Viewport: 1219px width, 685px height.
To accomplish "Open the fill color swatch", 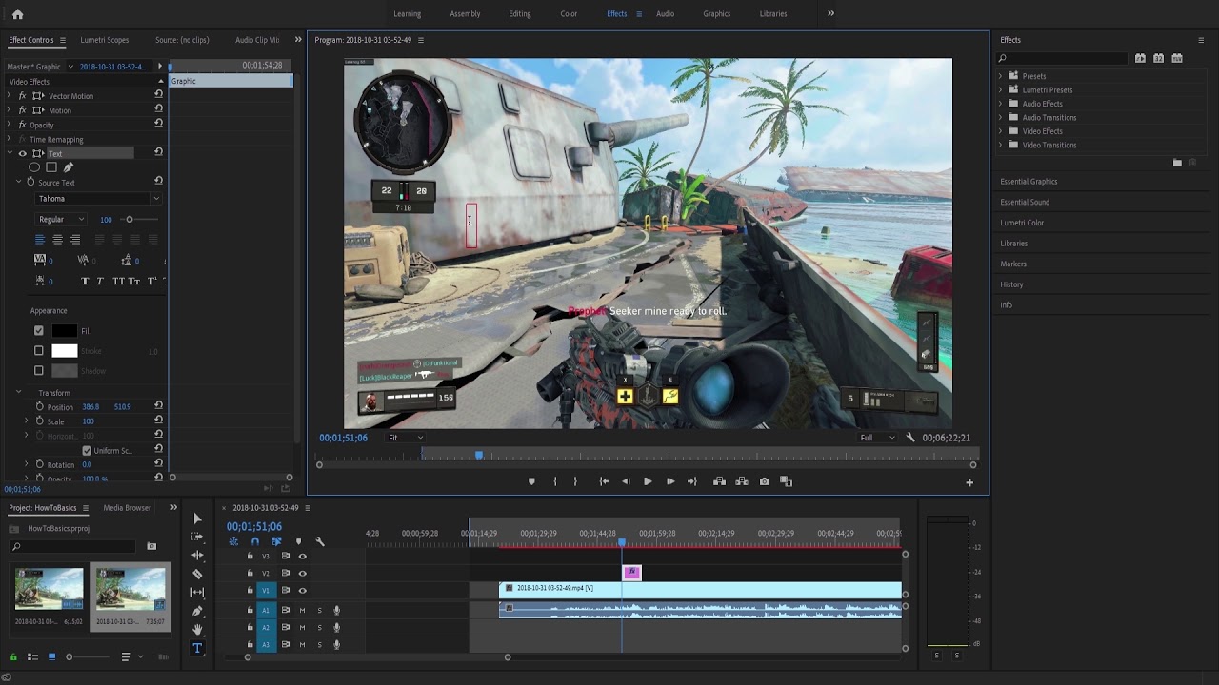I will (64, 331).
